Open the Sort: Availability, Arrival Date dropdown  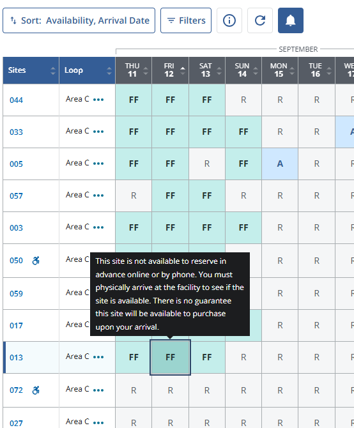[x=79, y=20]
